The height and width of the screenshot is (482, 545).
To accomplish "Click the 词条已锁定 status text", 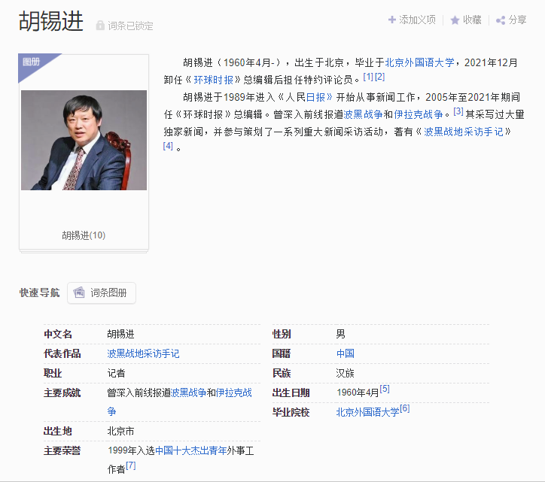I will point(130,26).
